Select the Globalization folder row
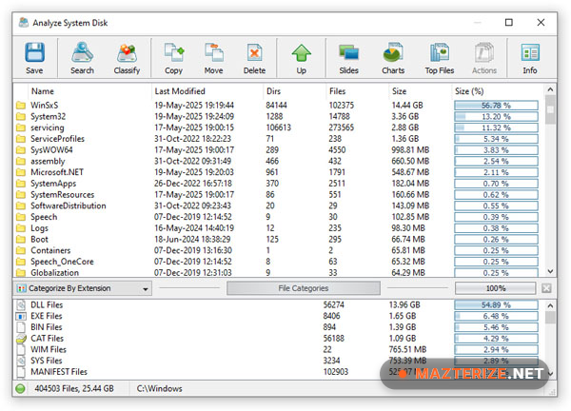This screenshot has width=571, height=411. [278, 273]
